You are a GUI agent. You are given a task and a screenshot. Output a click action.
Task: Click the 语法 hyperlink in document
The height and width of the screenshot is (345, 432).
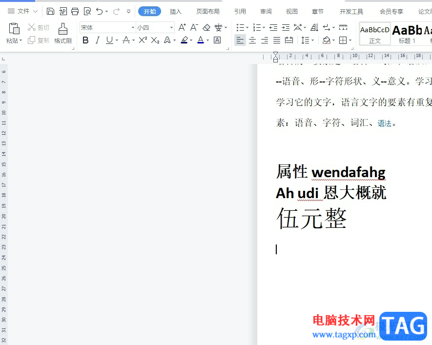(x=384, y=123)
